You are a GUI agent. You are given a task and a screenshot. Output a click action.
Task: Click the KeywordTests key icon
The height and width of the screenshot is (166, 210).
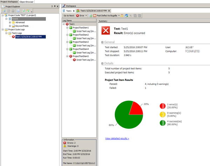coord(13,26)
